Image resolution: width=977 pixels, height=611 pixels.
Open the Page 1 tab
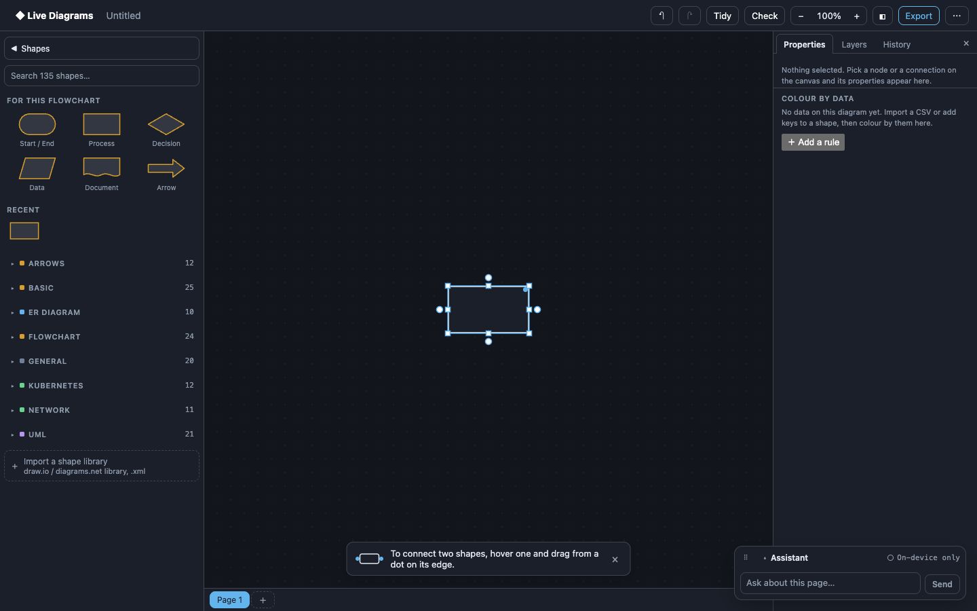click(229, 600)
